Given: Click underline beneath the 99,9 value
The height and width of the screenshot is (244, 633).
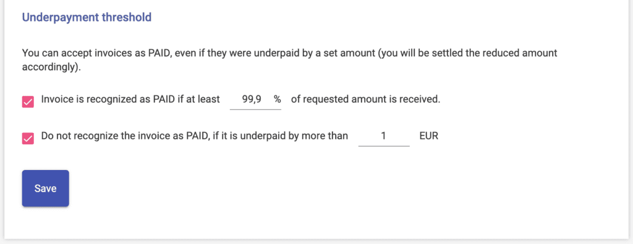Looking at the screenshot, I should 255,110.
